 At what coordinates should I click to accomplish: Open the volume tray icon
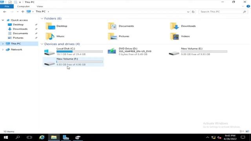[x=219, y=137]
